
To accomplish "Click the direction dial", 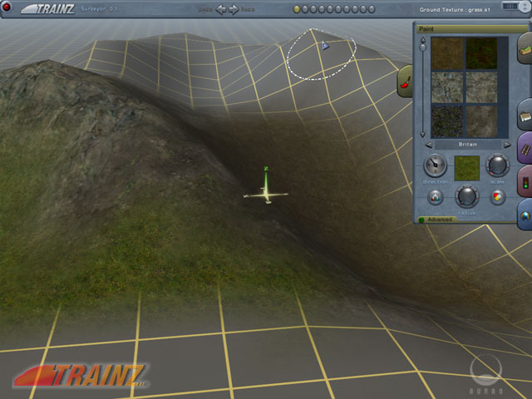I will click(435, 165).
